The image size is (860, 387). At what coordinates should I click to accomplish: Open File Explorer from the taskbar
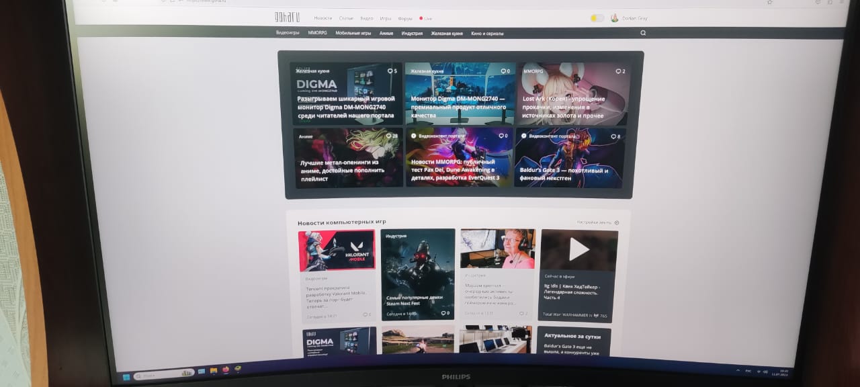[213, 371]
